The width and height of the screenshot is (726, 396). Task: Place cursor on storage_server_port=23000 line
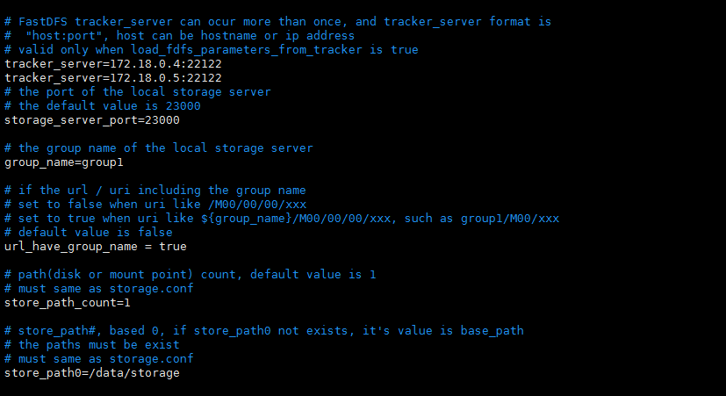[x=92, y=120]
